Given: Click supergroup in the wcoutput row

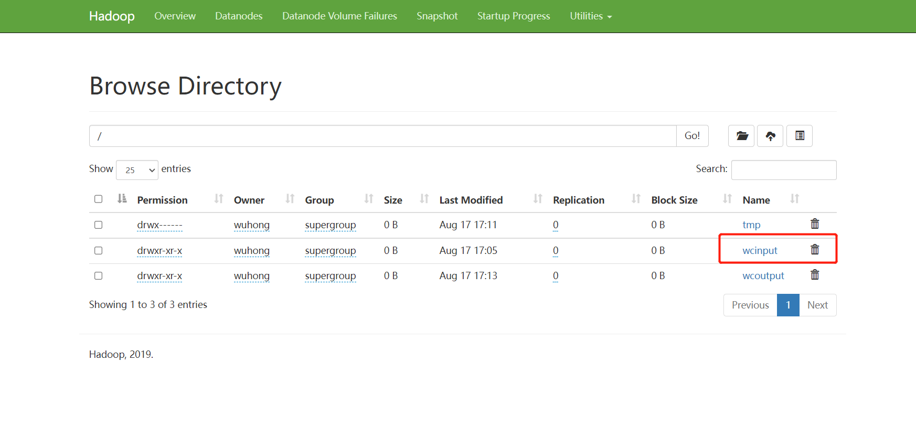Looking at the screenshot, I should [x=331, y=275].
